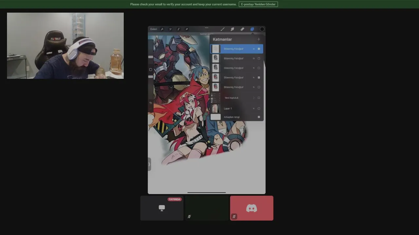Image resolution: width=419 pixels, height=235 pixels.
Task: Open the Procreate Actions wrench menu
Action: [x=162, y=29]
